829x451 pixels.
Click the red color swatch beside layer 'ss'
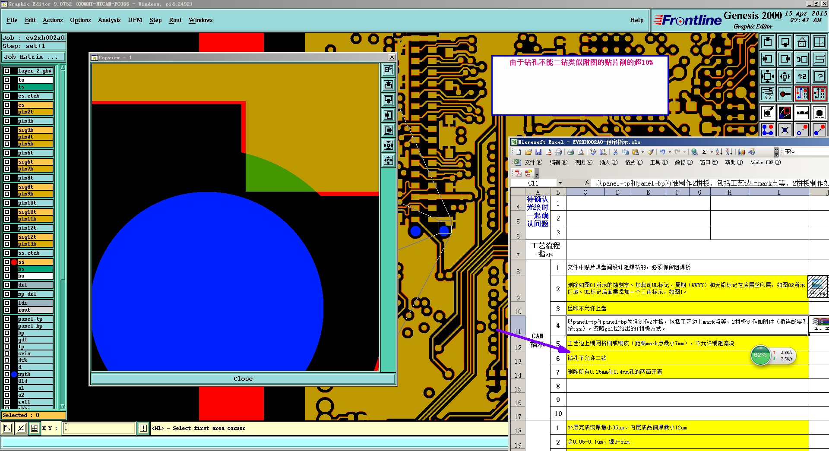pyautogui.click(x=14, y=262)
